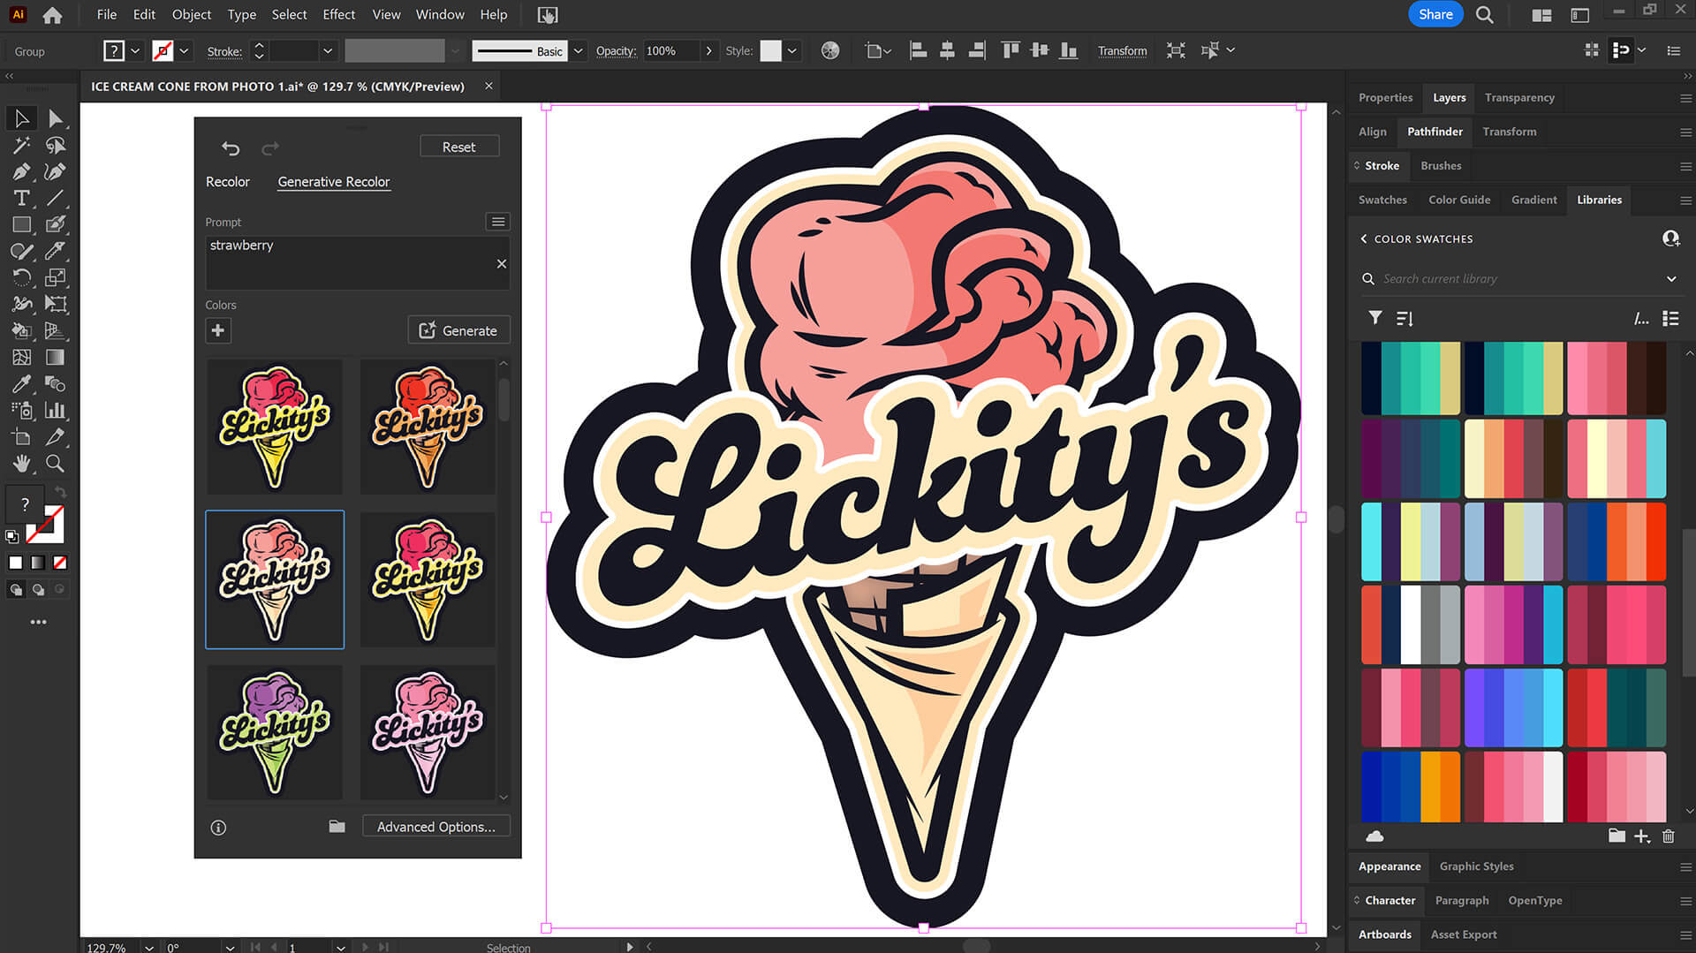Screen dimensions: 1696x953
Task: Open the stroke weight dropdown
Action: point(328,51)
